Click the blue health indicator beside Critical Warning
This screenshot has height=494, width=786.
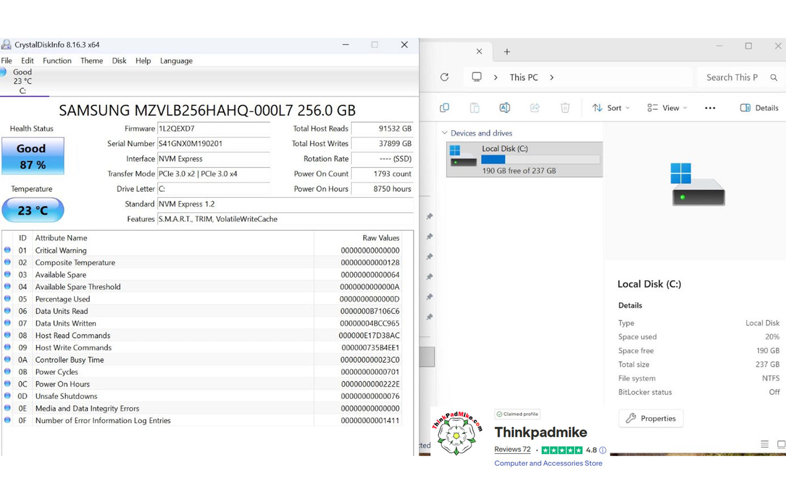point(7,250)
